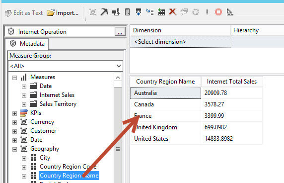This screenshot has height=183, width=284.
Task: Select the Currency dimension item
Action: pos(42,122)
